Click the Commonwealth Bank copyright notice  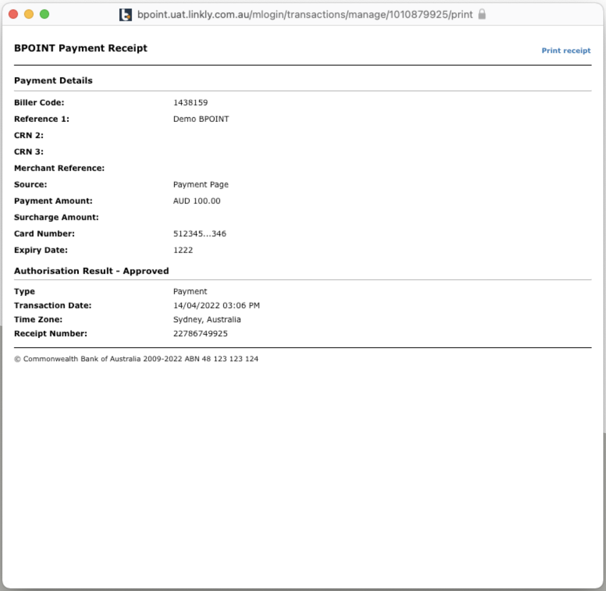coord(136,358)
